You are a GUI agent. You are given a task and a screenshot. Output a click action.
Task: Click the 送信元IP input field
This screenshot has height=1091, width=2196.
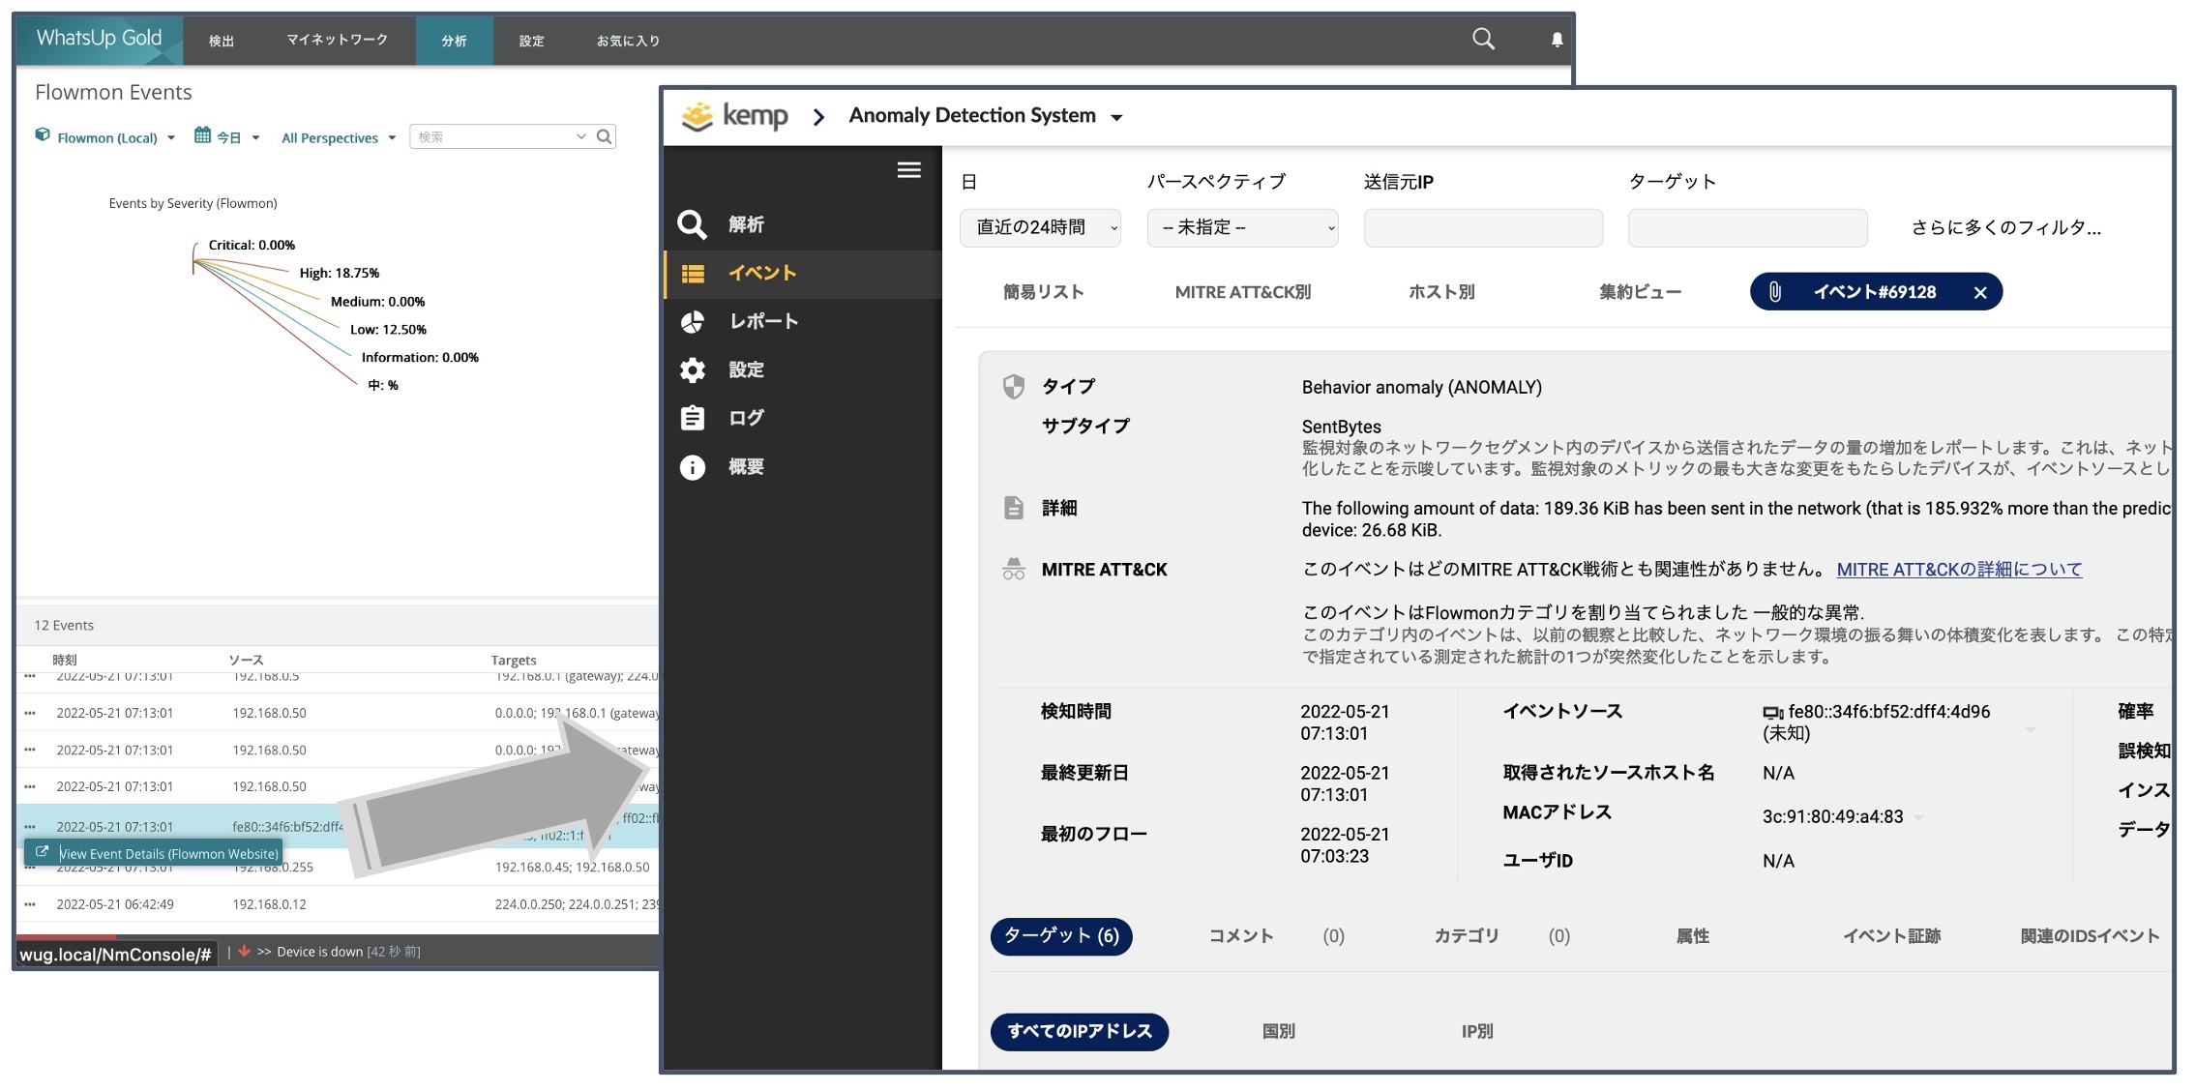point(1482,228)
